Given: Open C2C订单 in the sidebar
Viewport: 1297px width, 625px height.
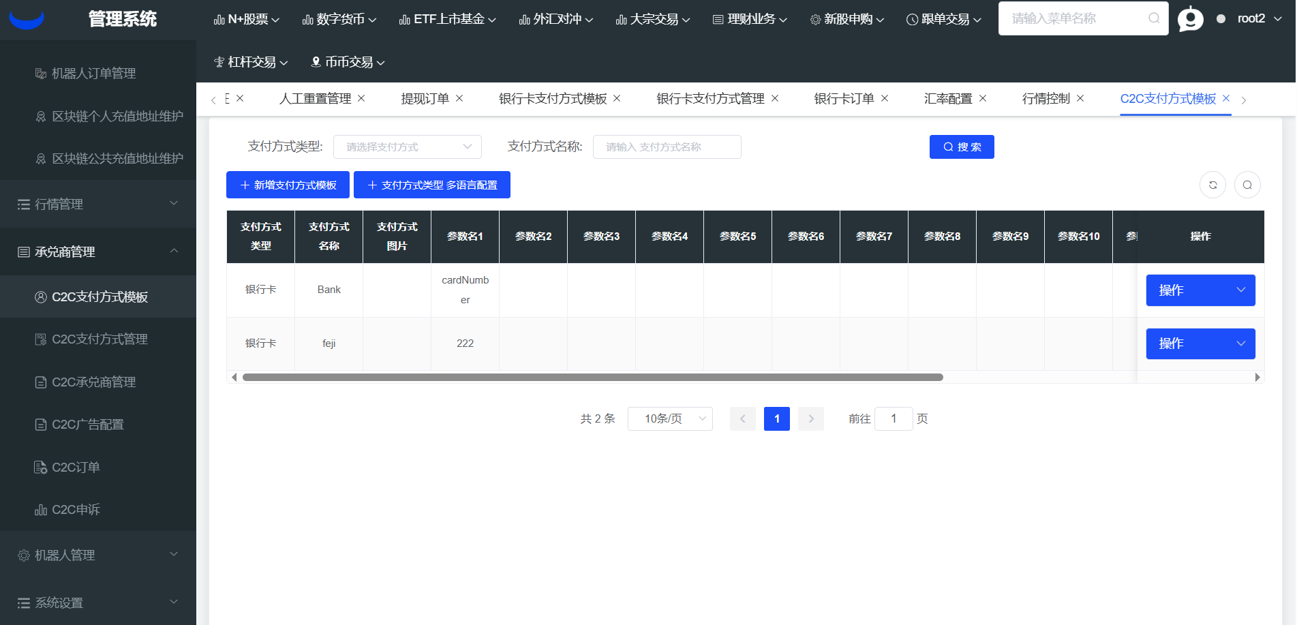Looking at the screenshot, I should coord(76,467).
